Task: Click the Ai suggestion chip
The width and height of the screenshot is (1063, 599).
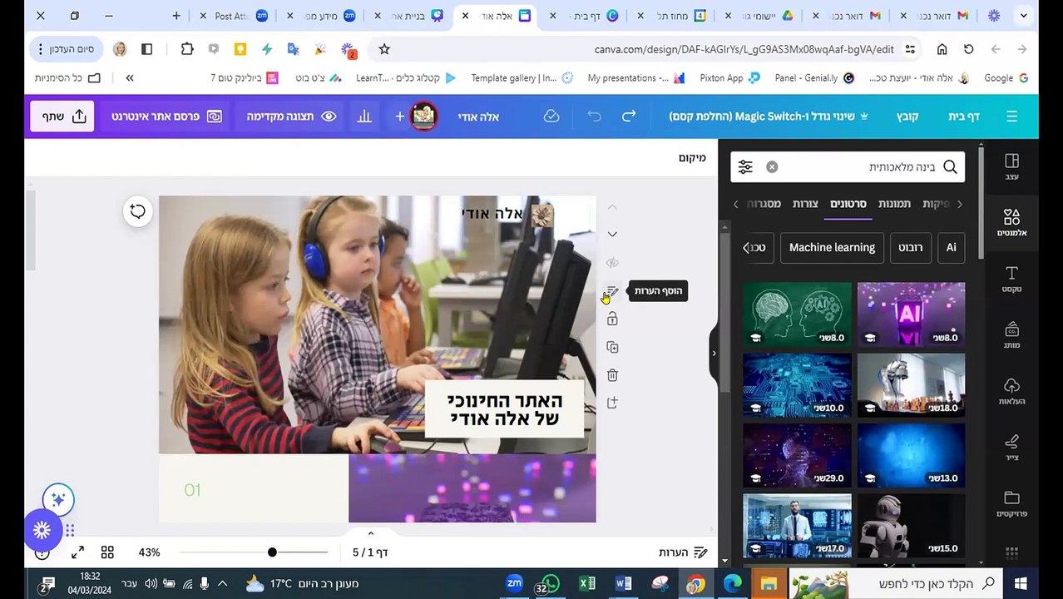Action: point(951,247)
